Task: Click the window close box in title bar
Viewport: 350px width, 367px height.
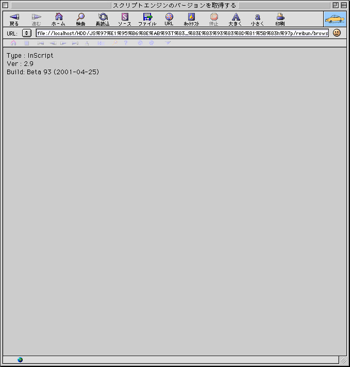Action: tap(5, 5)
